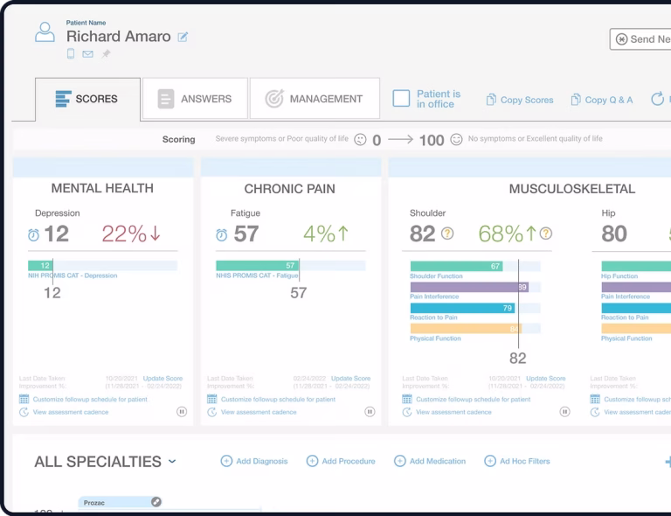Click Update Score link in Mental Health card
Image resolution: width=671 pixels, height=516 pixels.
(163, 379)
